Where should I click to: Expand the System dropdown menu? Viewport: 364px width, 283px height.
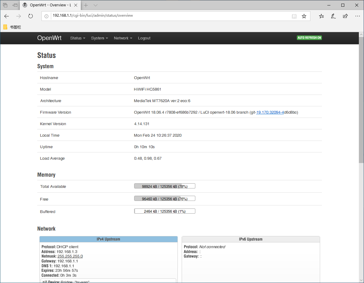pos(100,38)
